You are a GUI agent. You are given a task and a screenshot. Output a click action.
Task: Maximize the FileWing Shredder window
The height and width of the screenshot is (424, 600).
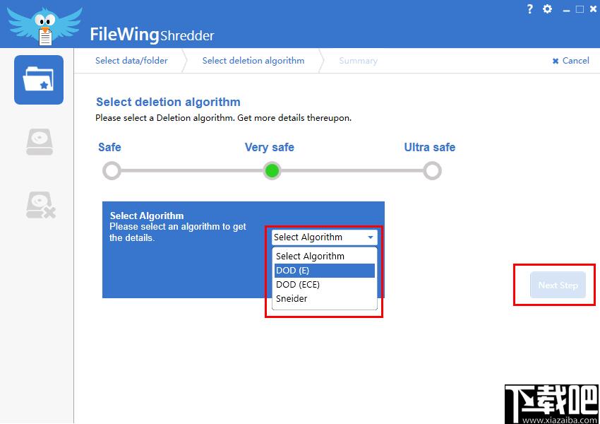tap(580, 9)
